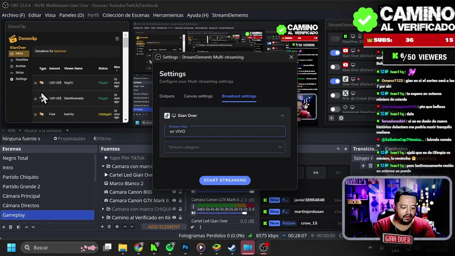The width and height of the screenshot is (455, 256).
Task: Unlock the Camara Canon 80D source
Action: pyautogui.click(x=180, y=192)
